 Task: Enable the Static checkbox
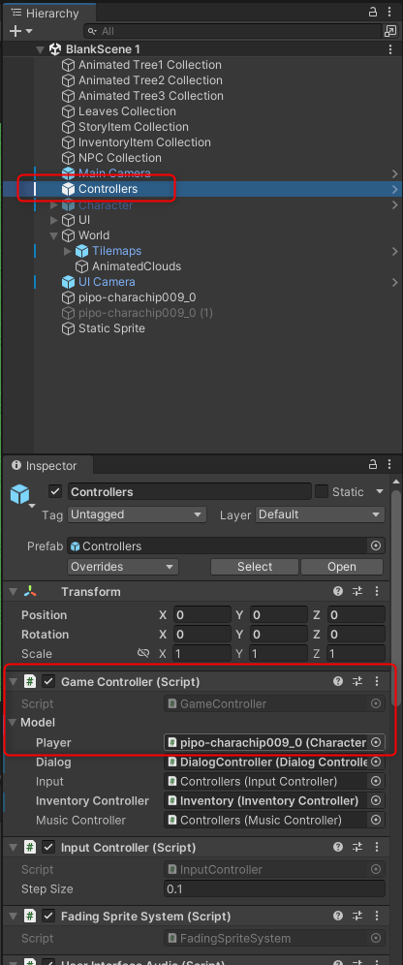coord(322,492)
